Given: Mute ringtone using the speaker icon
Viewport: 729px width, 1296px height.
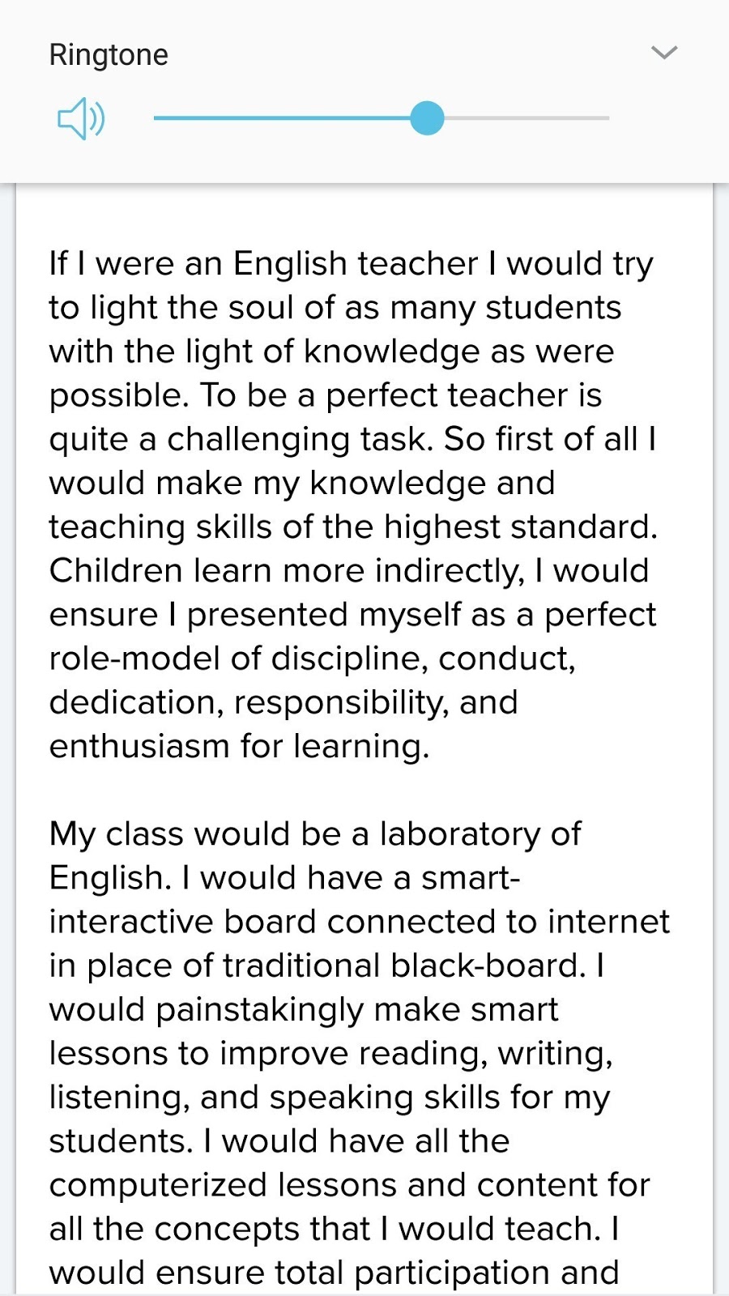Looking at the screenshot, I should coord(81,119).
